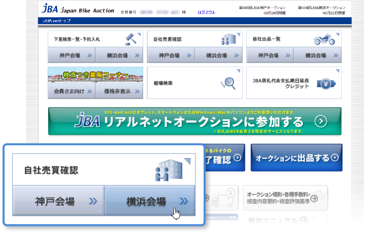Screen dimensions: 389x236
Task: Click the motorcycle icon in 自社出品一覧
Action: coord(324,39)
